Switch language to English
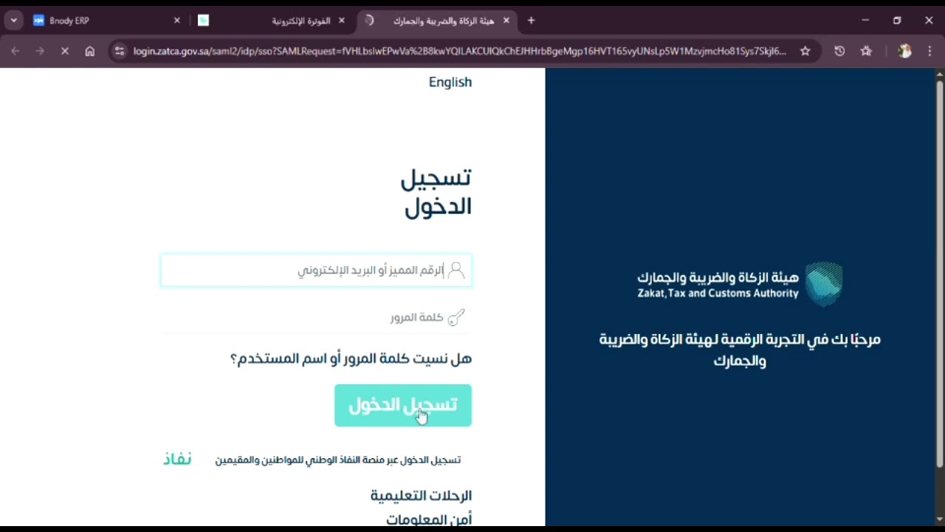 coord(450,82)
